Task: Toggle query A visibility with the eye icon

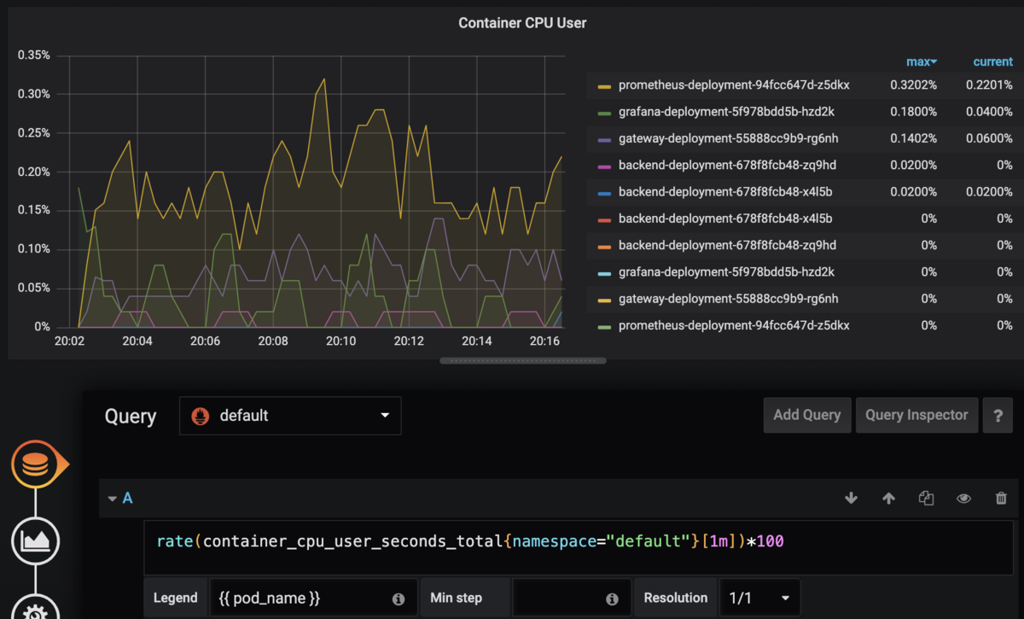Action: (x=963, y=498)
